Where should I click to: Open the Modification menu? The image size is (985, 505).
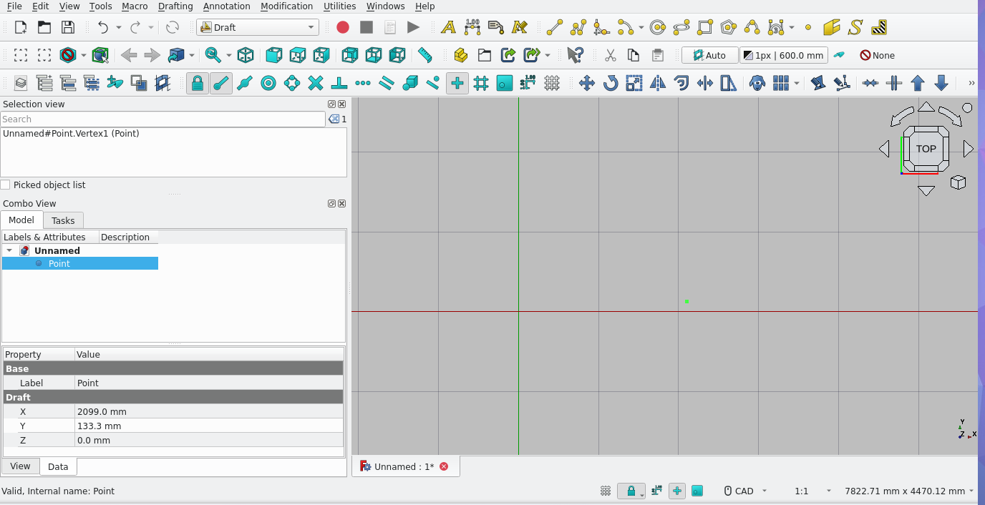pyautogui.click(x=286, y=6)
